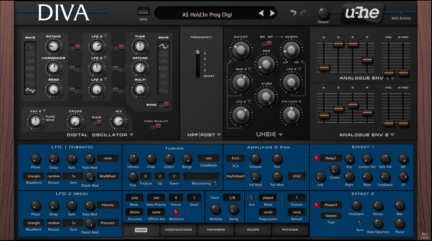Click the Amplifier Volume knob
Viewport: 432px width, 241px height.
tap(255, 159)
